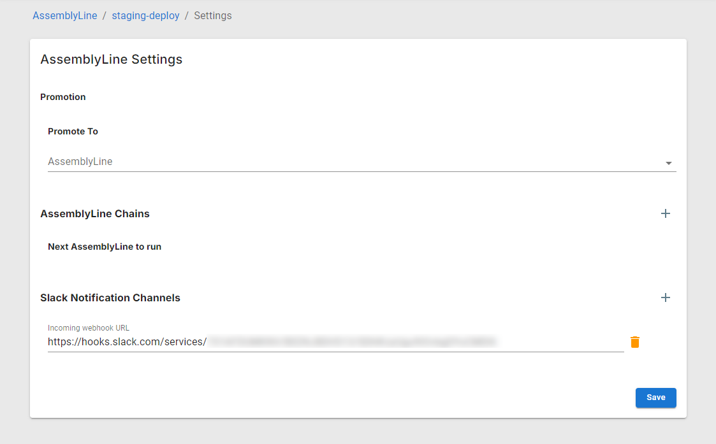Save the AssemblyLine settings
This screenshot has height=444, width=716.
(655, 397)
